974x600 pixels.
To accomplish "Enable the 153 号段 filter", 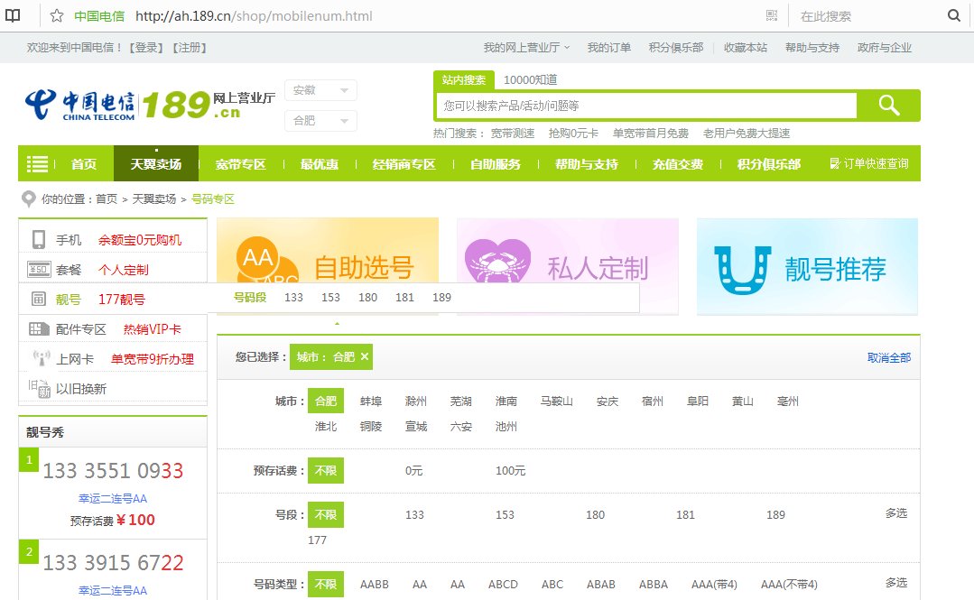I will coord(504,514).
